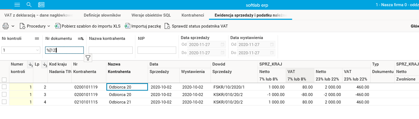Screen dimensions: 419x119
Task: Click the search magnifier icon
Action: tap(29, 5)
